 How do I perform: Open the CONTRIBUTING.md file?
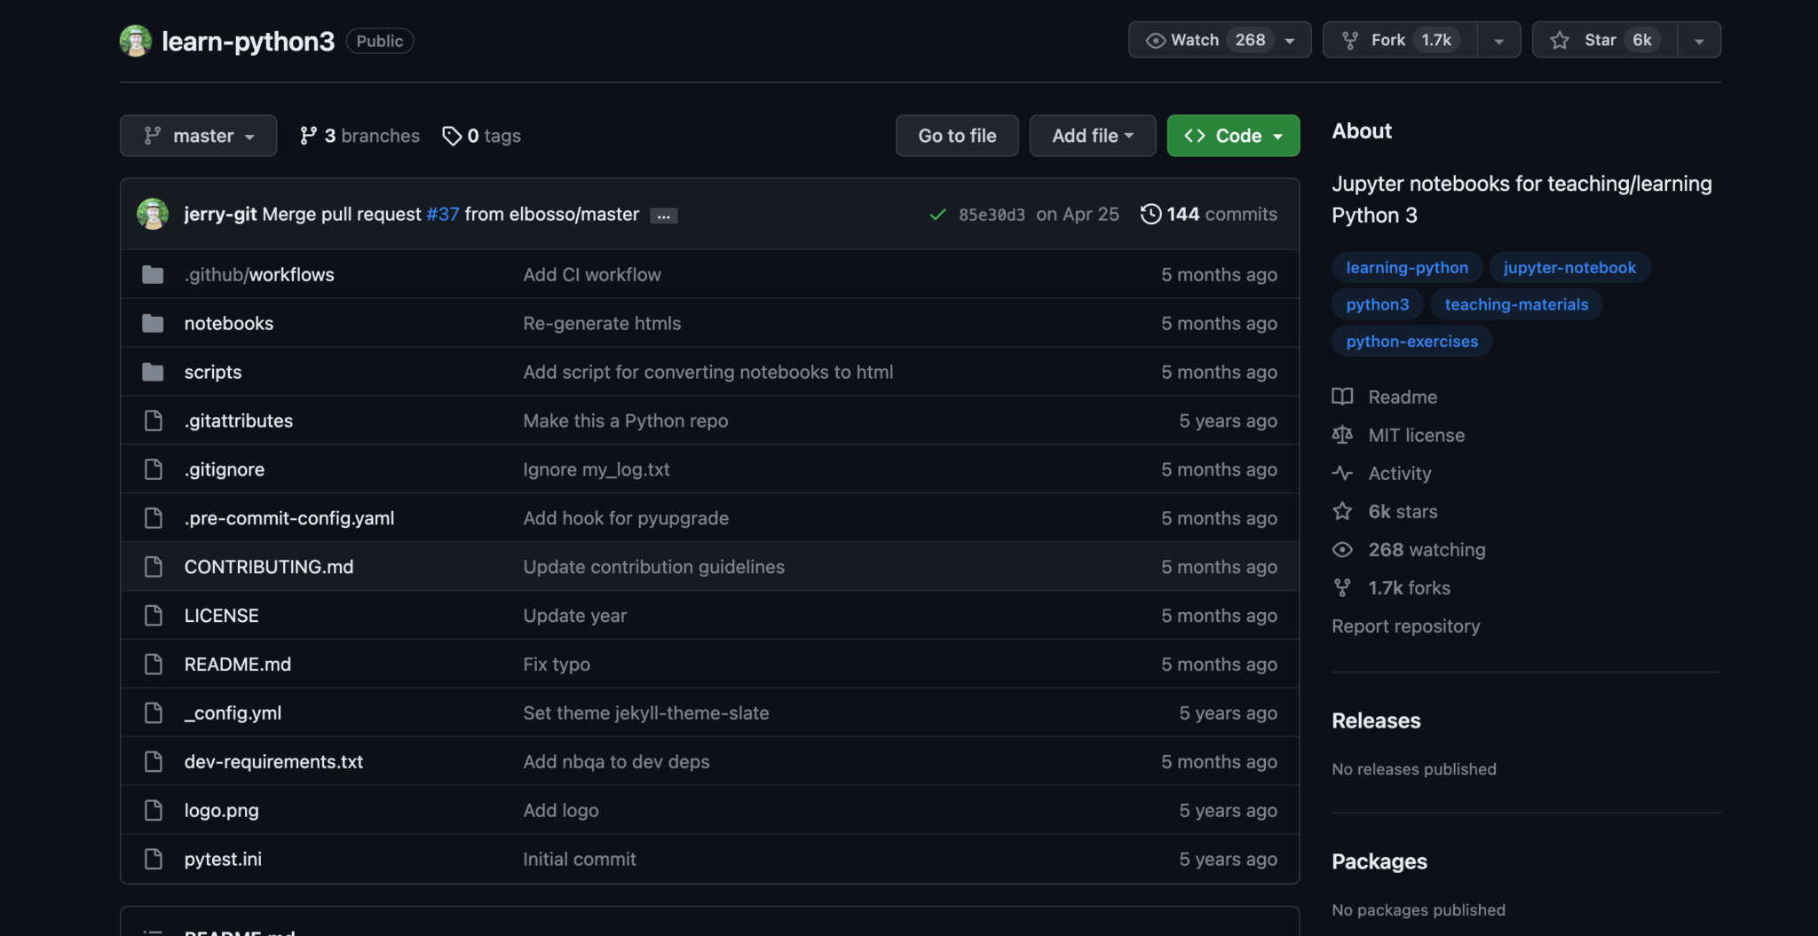[x=268, y=566]
